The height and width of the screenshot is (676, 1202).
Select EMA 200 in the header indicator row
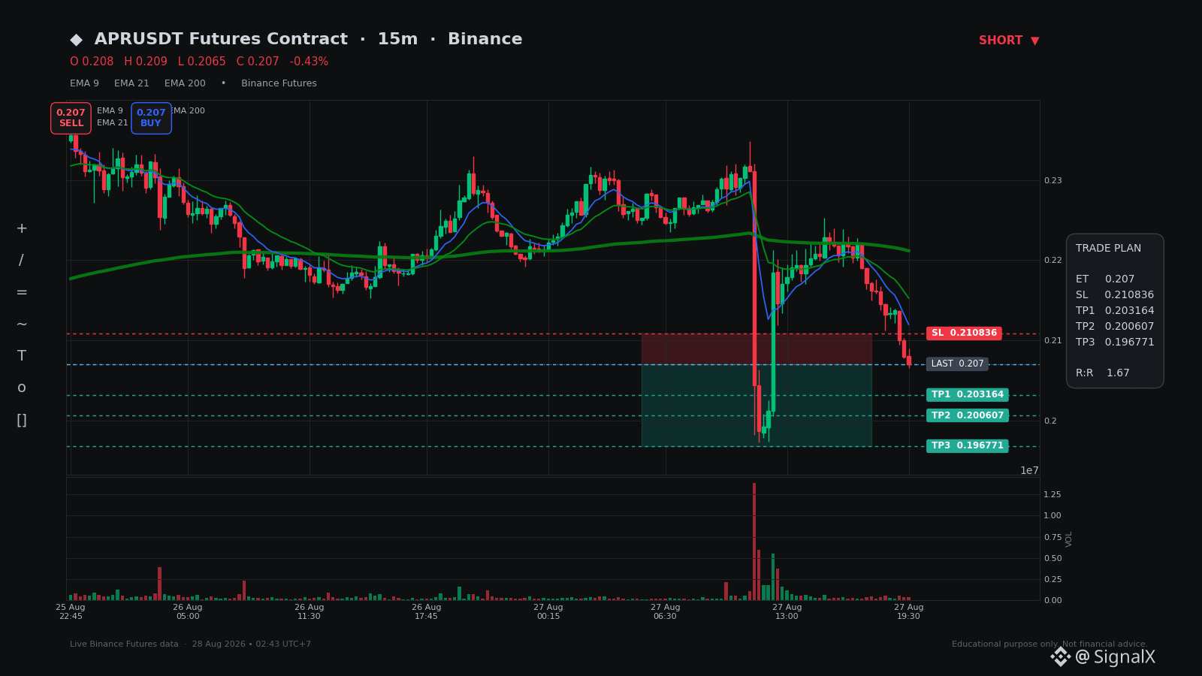coord(185,83)
